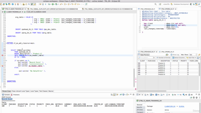The height and width of the screenshot is (113, 201).
Task: Click the Open Perspective icon
Action: pos(160,4)
